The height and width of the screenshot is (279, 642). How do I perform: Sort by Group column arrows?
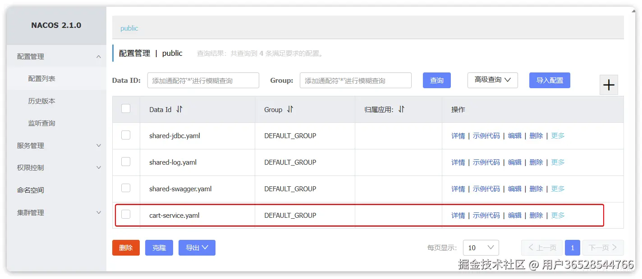(290, 109)
